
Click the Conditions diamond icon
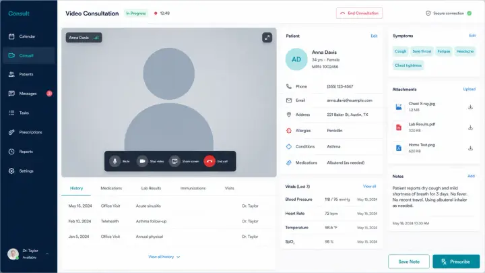coord(288,146)
